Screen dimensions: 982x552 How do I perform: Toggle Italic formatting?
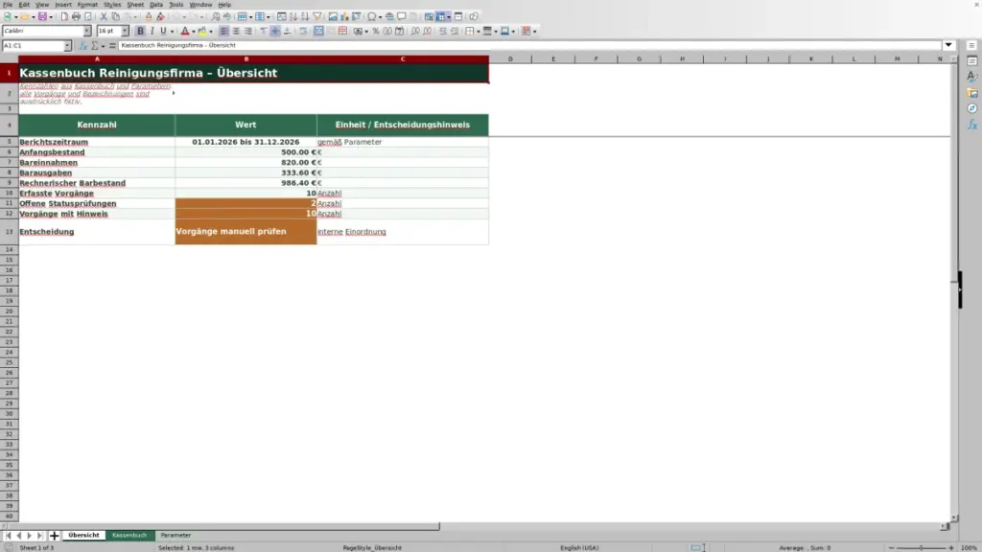152,31
